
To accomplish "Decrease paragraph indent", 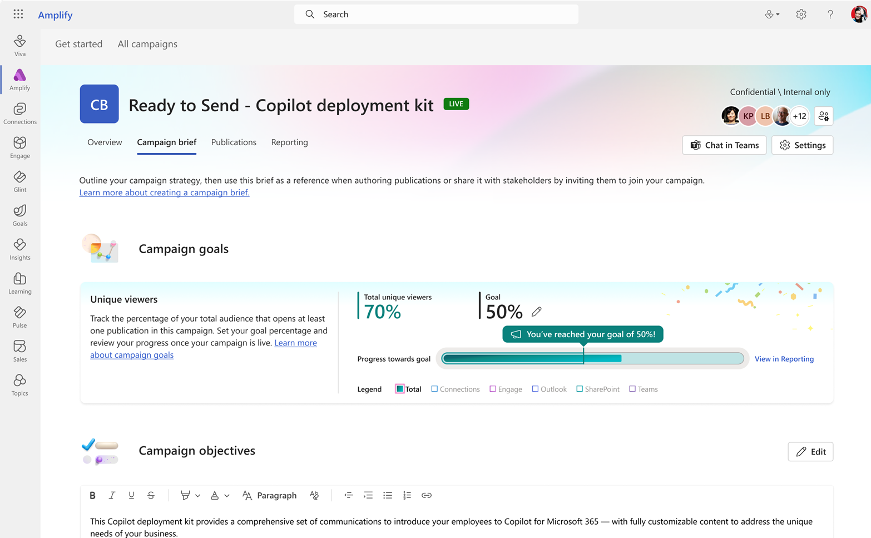I will [349, 495].
